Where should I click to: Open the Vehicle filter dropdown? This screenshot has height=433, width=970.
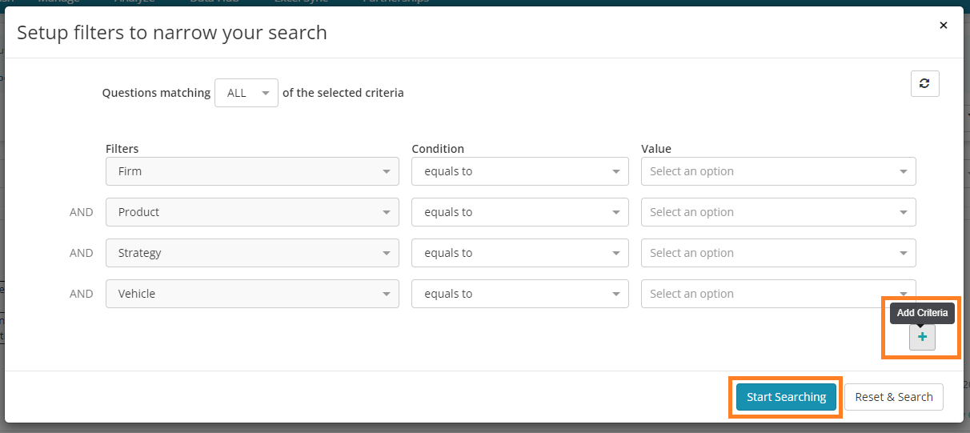(252, 294)
